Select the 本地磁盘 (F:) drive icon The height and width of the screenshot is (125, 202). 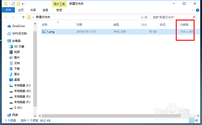(x=11, y=102)
